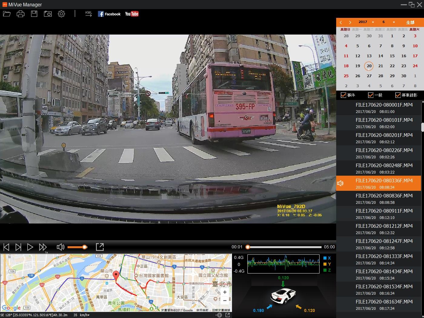This screenshot has width=424, height=318.
Task: Toggle the 事件 event checkbox
Action: [x=343, y=95]
